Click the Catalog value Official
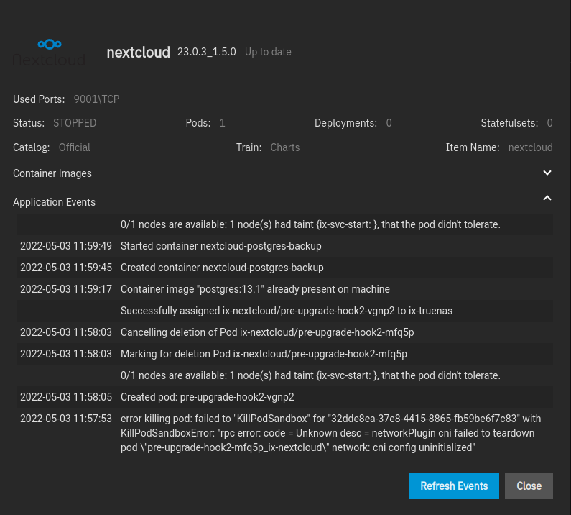The image size is (571, 515). pyautogui.click(x=74, y=147)
